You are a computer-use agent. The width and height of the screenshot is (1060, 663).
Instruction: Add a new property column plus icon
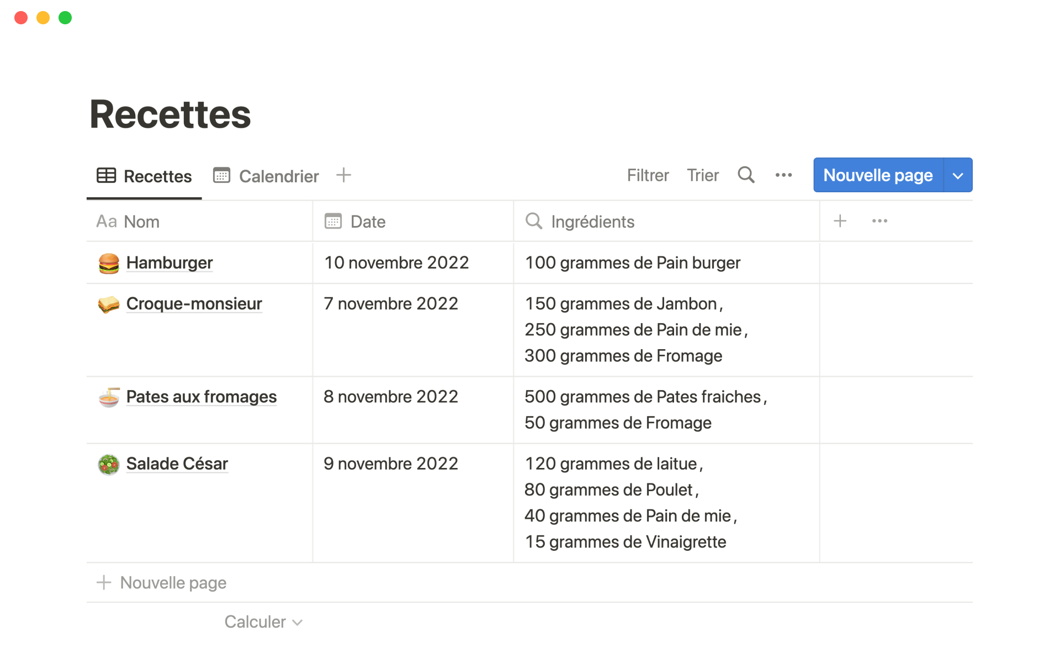[840, 221]
